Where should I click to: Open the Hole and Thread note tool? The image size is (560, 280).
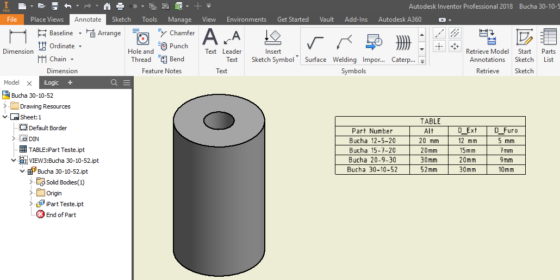pos(141,46)
